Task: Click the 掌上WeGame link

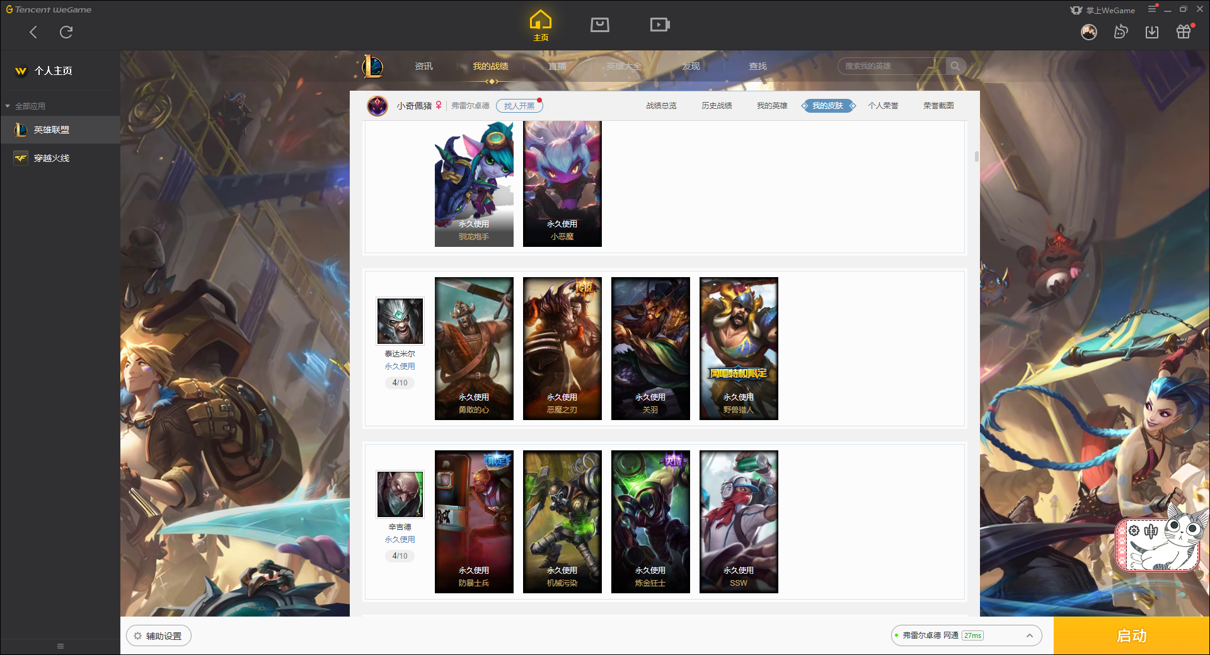Action: [x=1103, y=10]
